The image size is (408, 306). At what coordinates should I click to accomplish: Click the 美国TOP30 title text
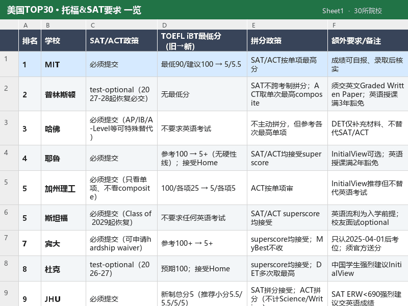pyautogui.click(x=74, y=10)
